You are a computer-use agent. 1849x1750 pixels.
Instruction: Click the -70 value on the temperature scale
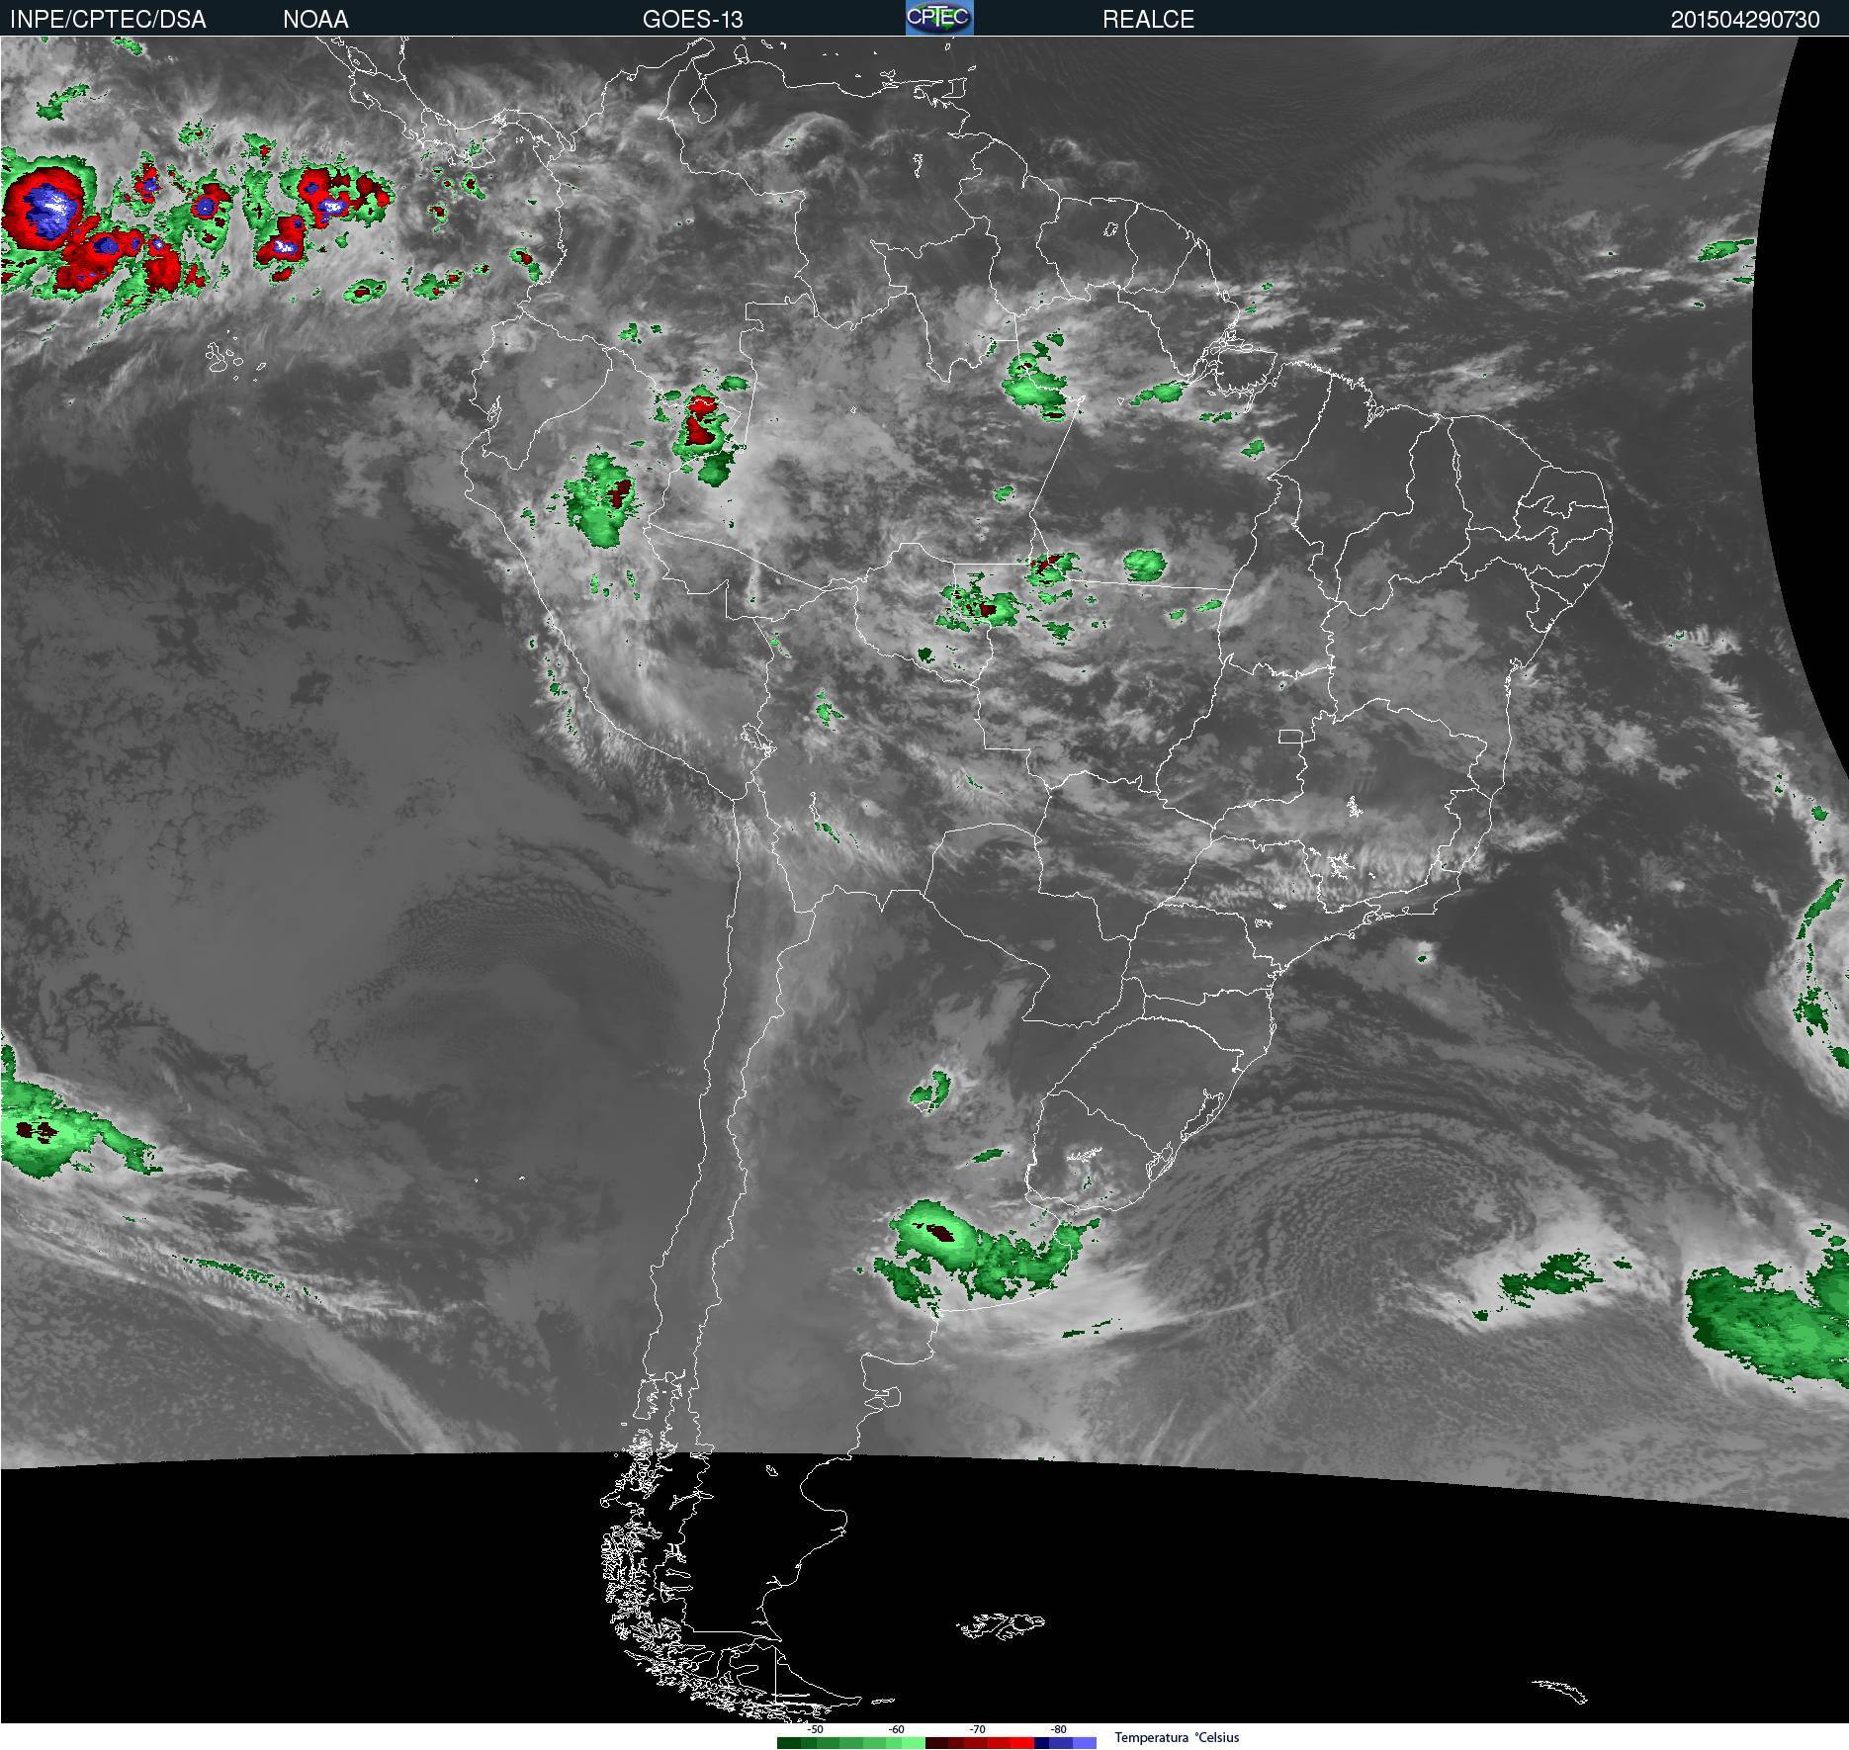point(977,1729)
